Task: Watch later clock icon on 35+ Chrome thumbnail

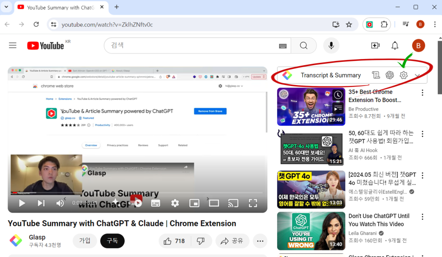Action: (338, 95)
